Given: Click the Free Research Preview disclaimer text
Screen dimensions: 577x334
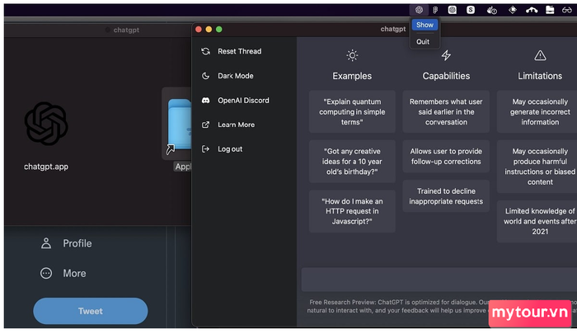Looking at the screenshot, I should pyautogui.click(x=442, y=307).
